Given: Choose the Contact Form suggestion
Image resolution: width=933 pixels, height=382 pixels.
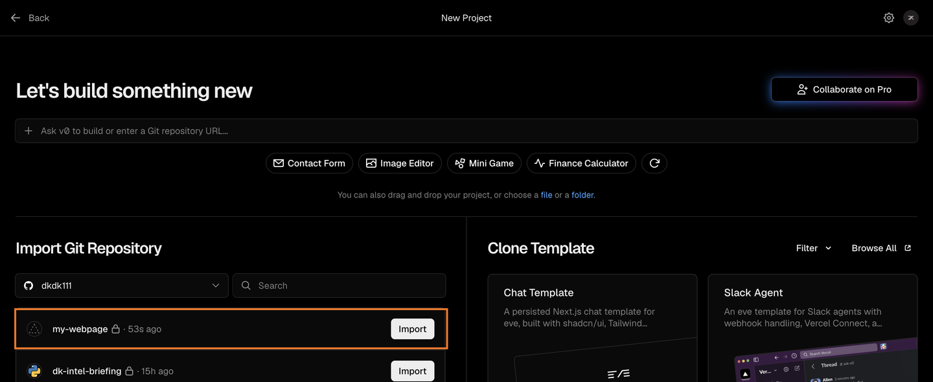Looking at the screenshot, I should point(309,163).
